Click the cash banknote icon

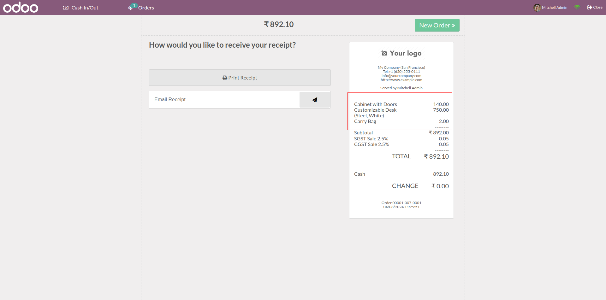click(66, 8)
